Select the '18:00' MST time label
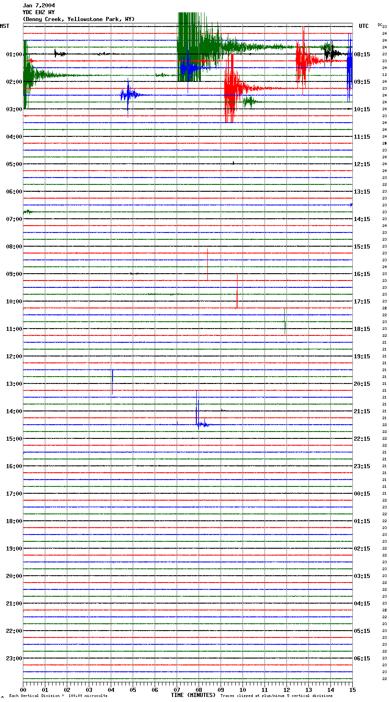Screen dimensions: 389x702 (14, 521)
